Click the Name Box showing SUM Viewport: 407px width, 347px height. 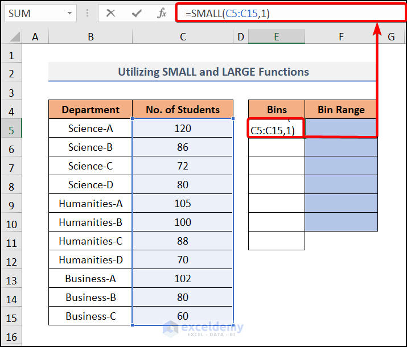[40, 13]
